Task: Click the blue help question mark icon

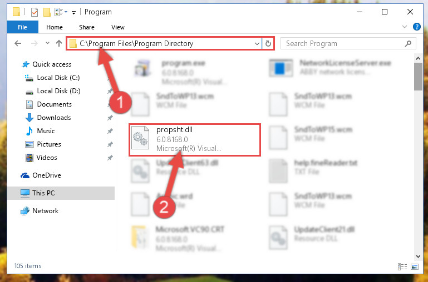Action: pyautogui.click(x=416, y=27)
